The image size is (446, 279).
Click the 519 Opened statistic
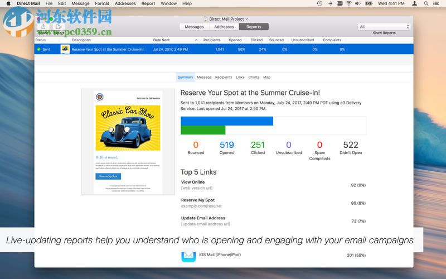227,148
